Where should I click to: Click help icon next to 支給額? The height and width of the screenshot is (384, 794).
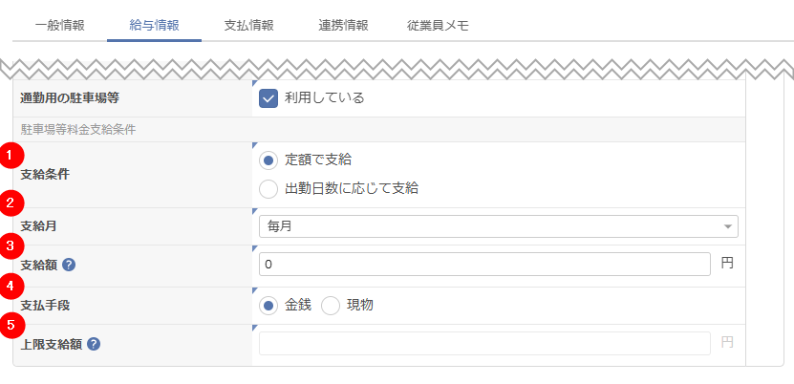(x=69, y=265)
